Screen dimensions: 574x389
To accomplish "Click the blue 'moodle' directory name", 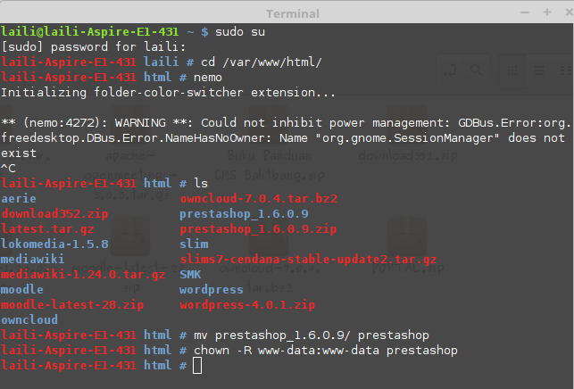I will tap(22, 290).
